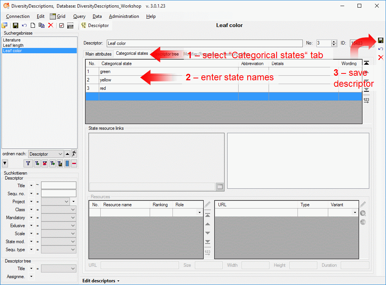Click the funnel with green arrow icon
Viewport: 386px width, 285px height.
click(x=52, y=163)
